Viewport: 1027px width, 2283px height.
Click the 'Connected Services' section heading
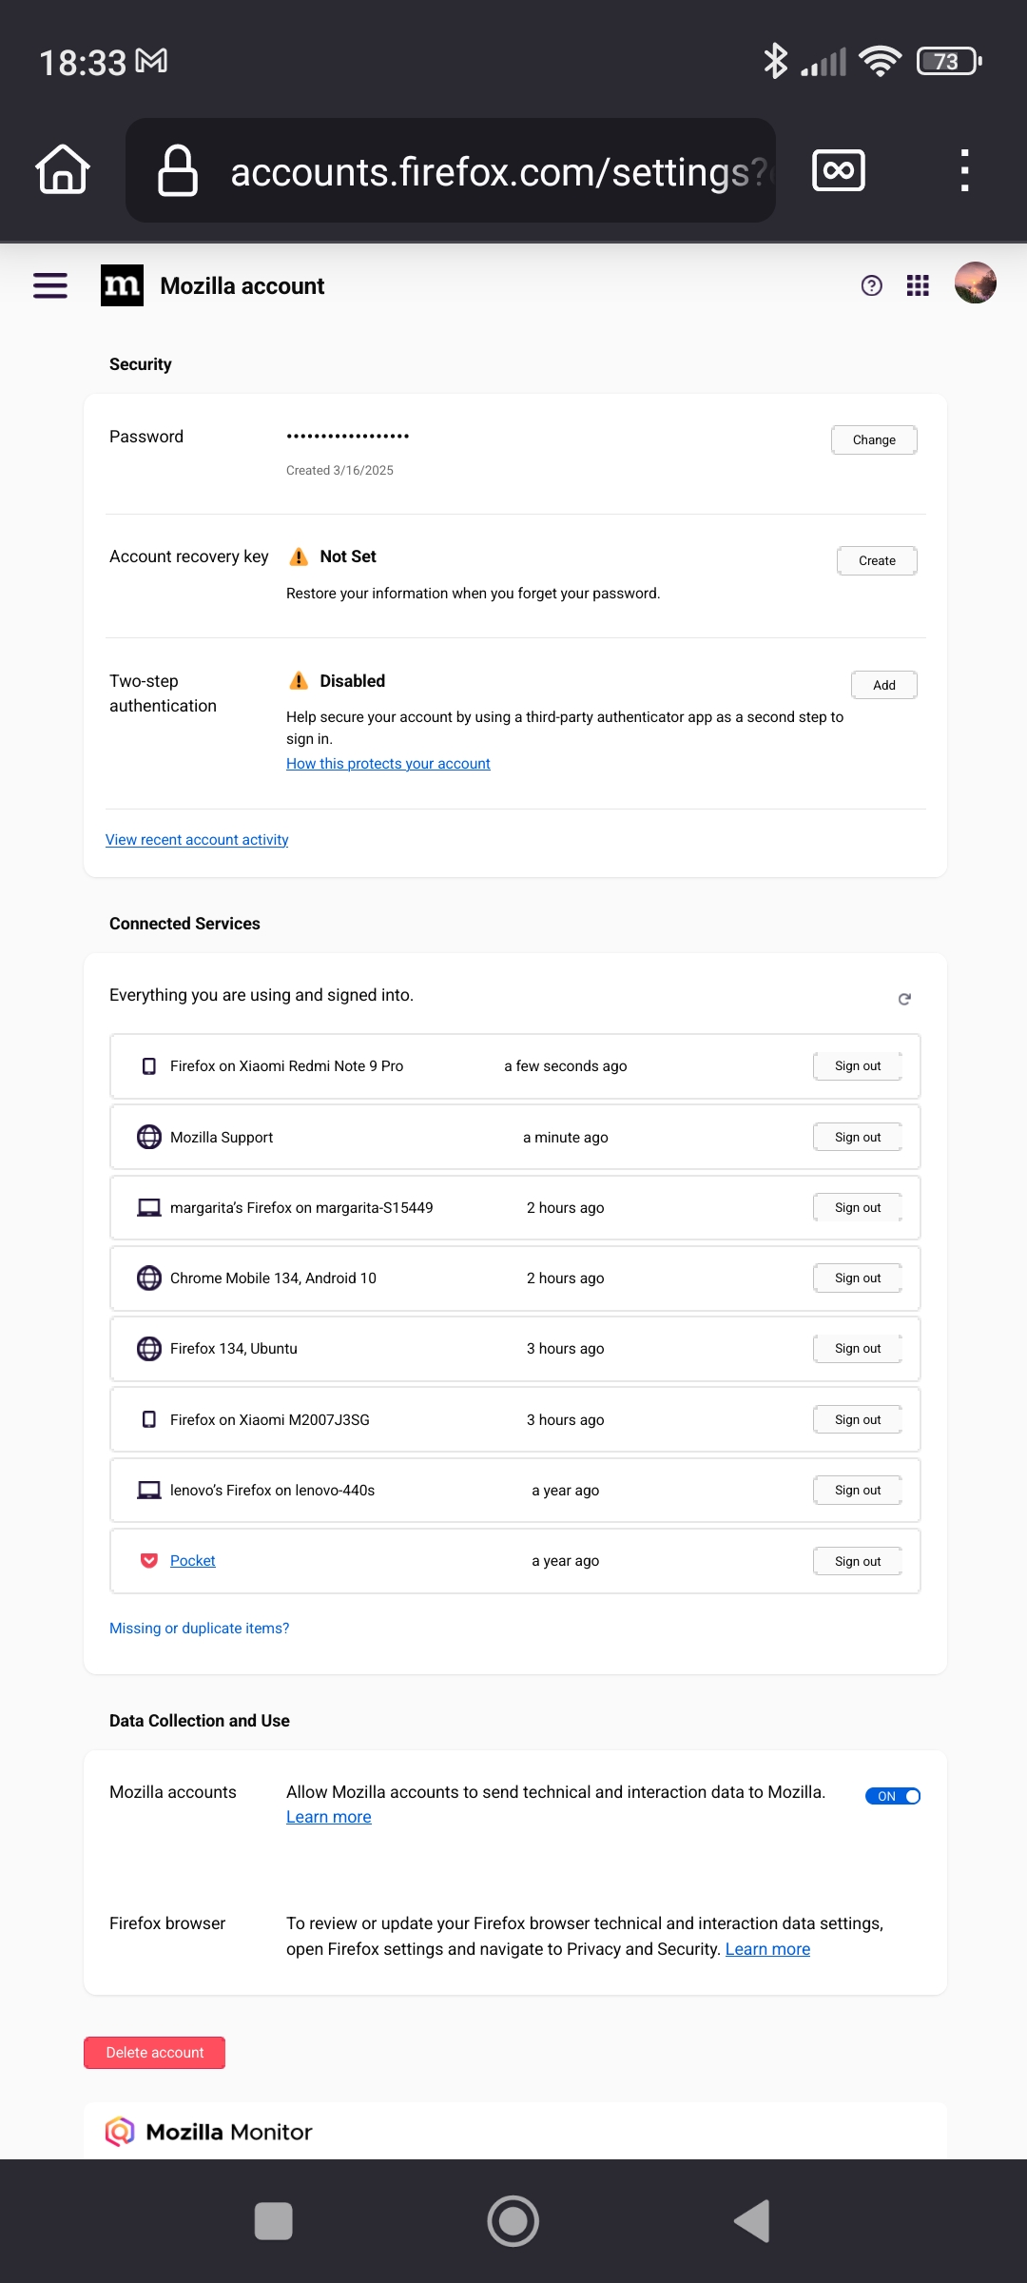coord(184,924)
